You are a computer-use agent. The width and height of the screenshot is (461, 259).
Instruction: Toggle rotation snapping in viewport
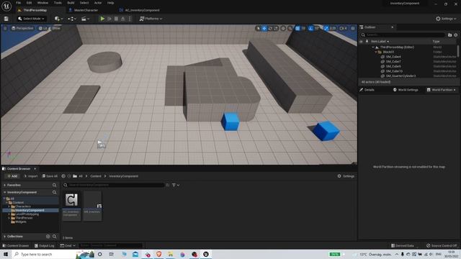[x=310, y=28]
